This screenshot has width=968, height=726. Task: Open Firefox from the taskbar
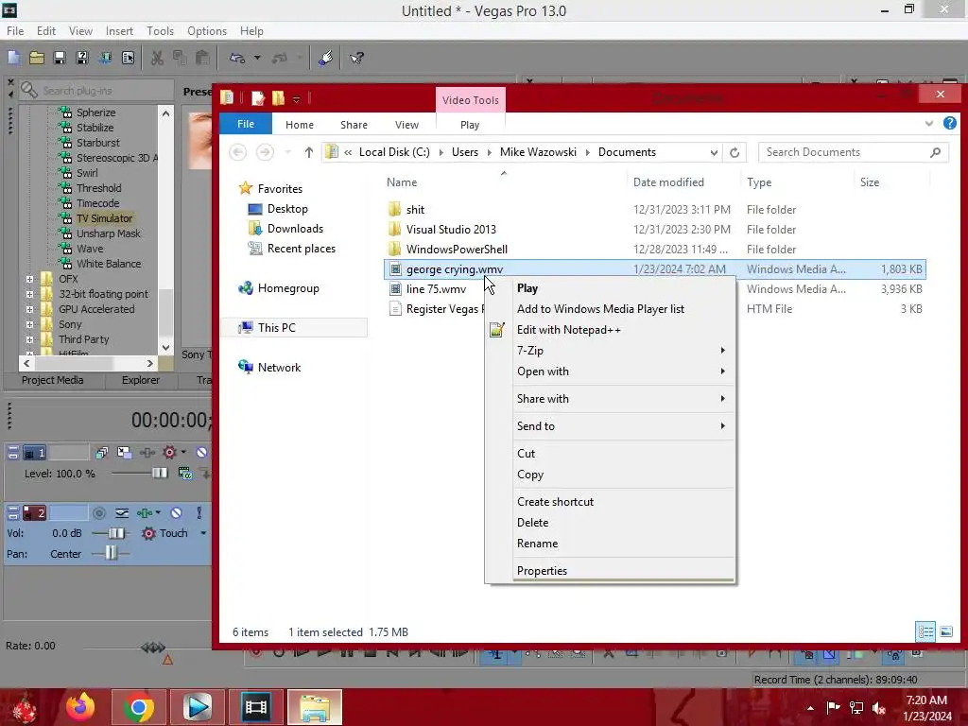click(80, 707)
